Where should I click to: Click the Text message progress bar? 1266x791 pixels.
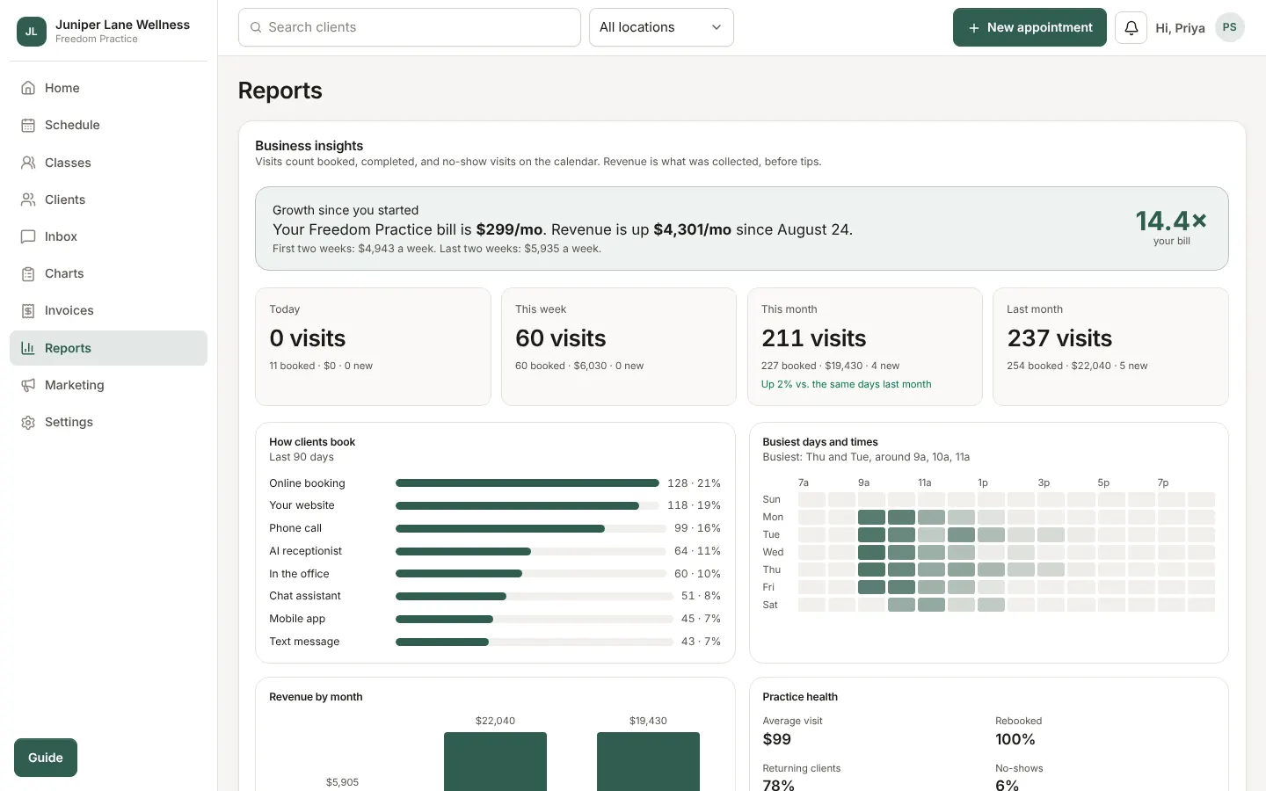(535, 642)
